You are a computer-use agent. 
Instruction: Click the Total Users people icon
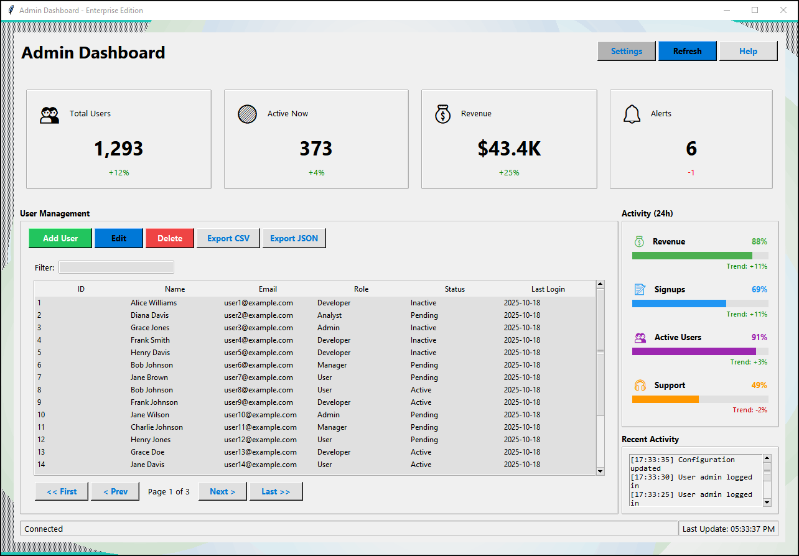(49, 114)
